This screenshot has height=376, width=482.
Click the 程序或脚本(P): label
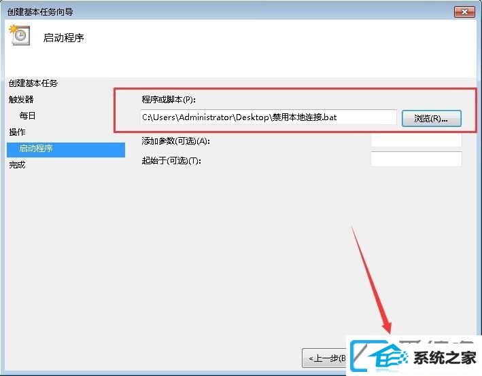(x=169, y=100)
